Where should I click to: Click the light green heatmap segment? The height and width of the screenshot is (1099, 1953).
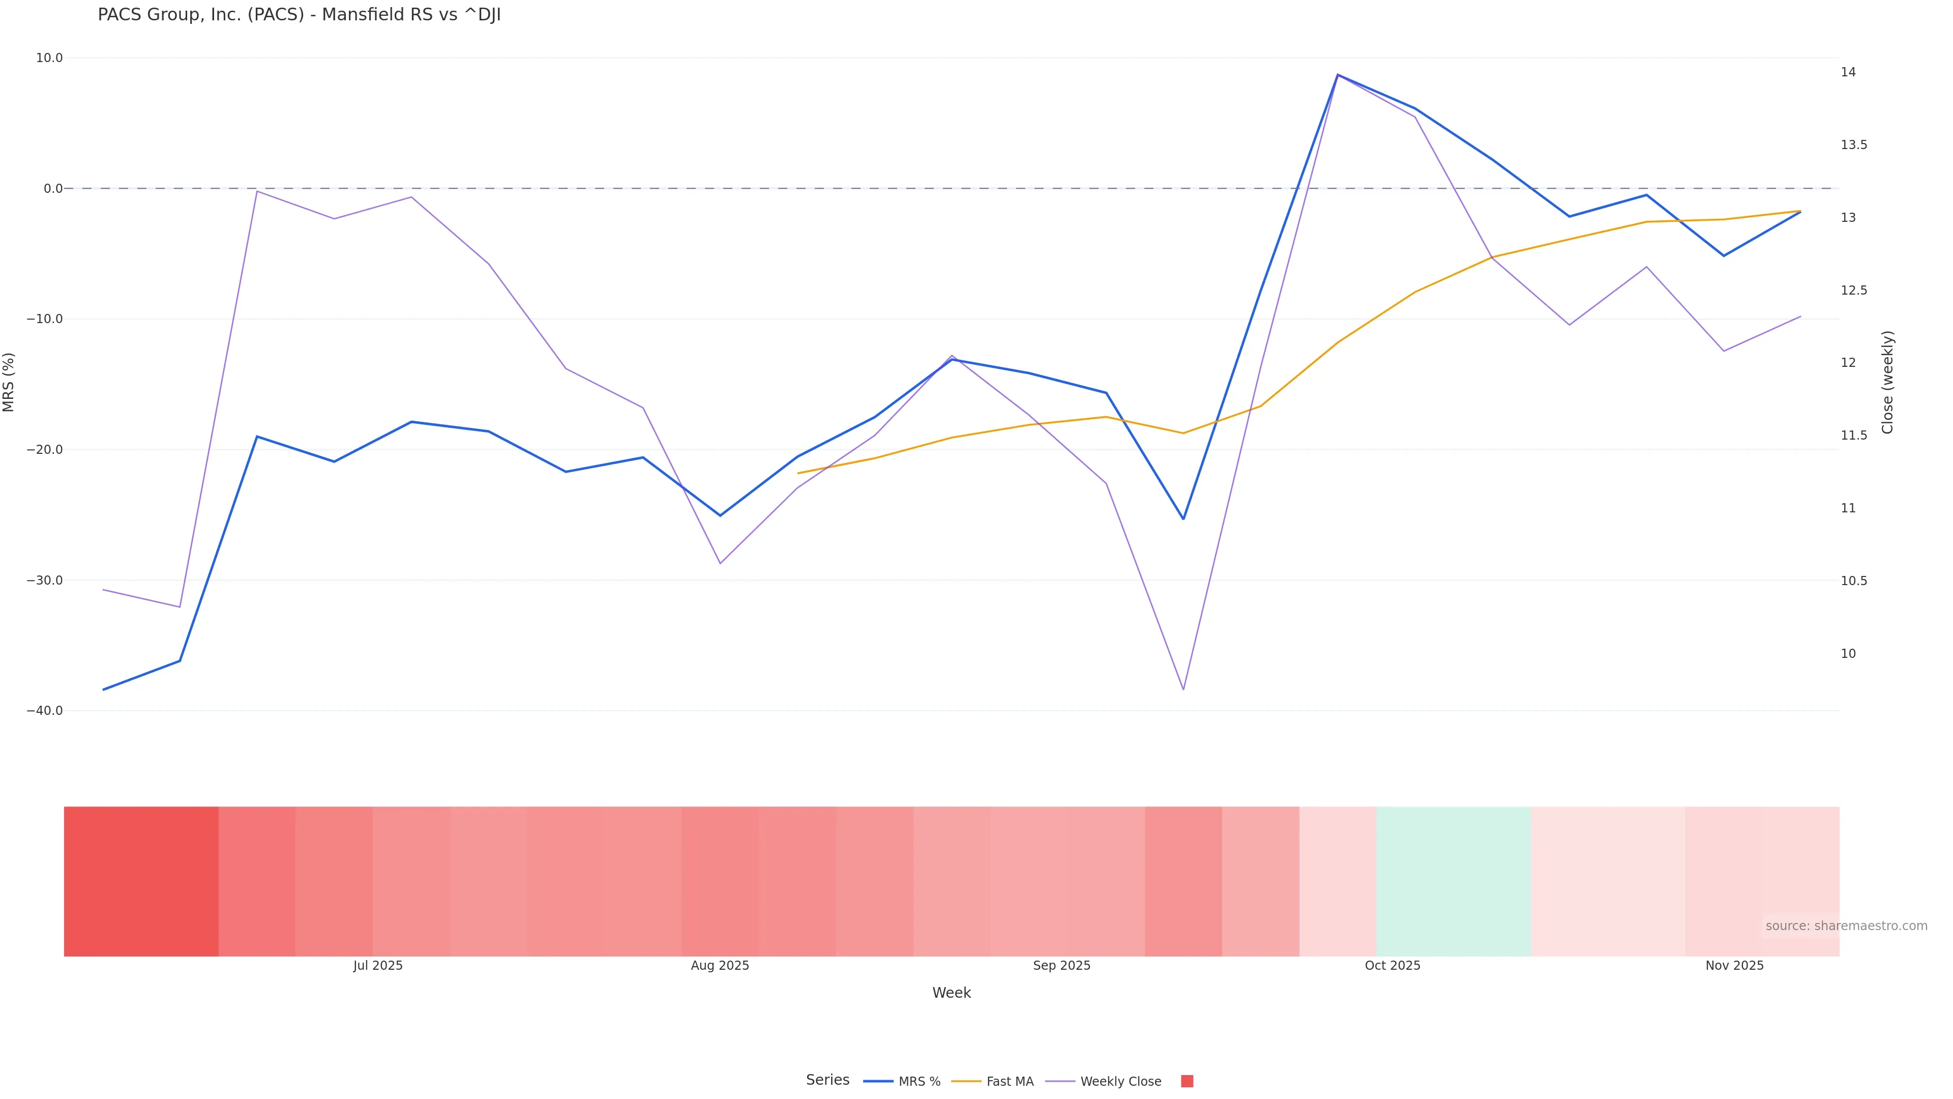coord(1453,881)
